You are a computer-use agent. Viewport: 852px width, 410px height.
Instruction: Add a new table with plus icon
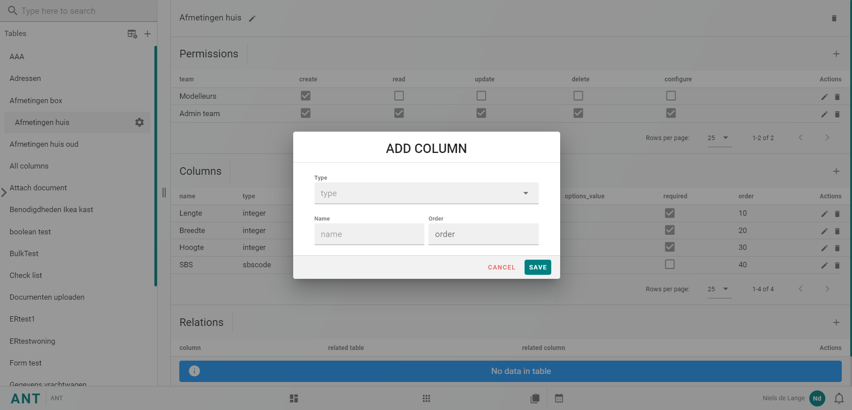(x=147, y=34)
